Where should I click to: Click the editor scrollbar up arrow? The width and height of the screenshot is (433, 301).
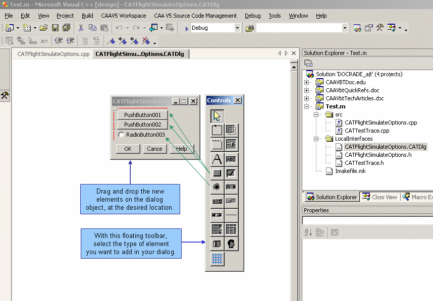(x=294, y=67)
